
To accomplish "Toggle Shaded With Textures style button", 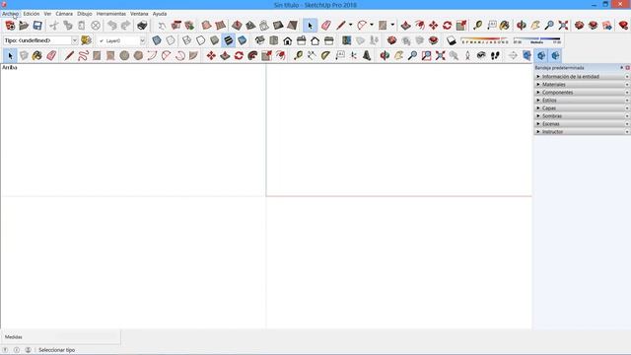I will [x=228, y=40].
